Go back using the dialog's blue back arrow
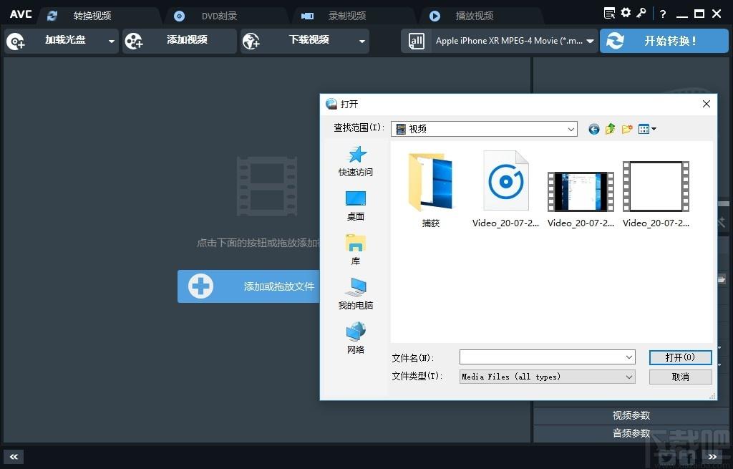733x469 pixels. point(593,129)
